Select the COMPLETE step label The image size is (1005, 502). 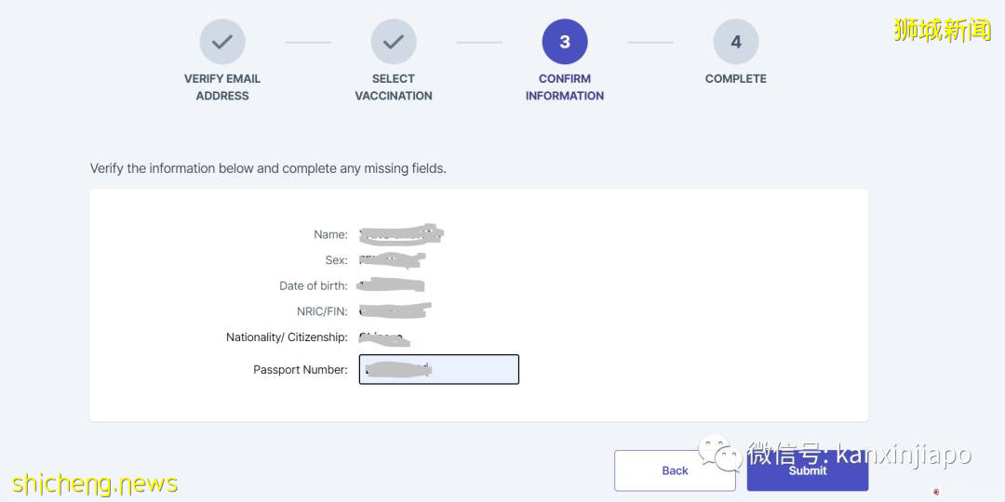(x=736, y=79)
